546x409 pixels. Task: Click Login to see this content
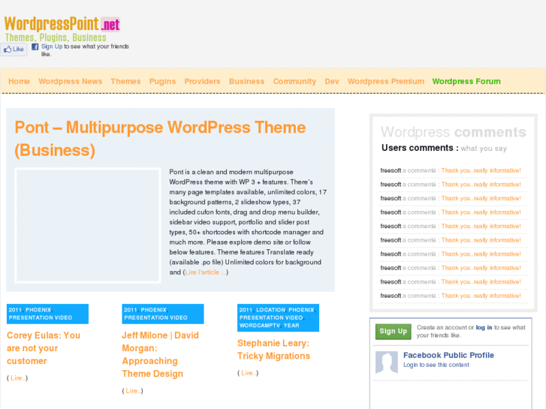pos(436,365)
